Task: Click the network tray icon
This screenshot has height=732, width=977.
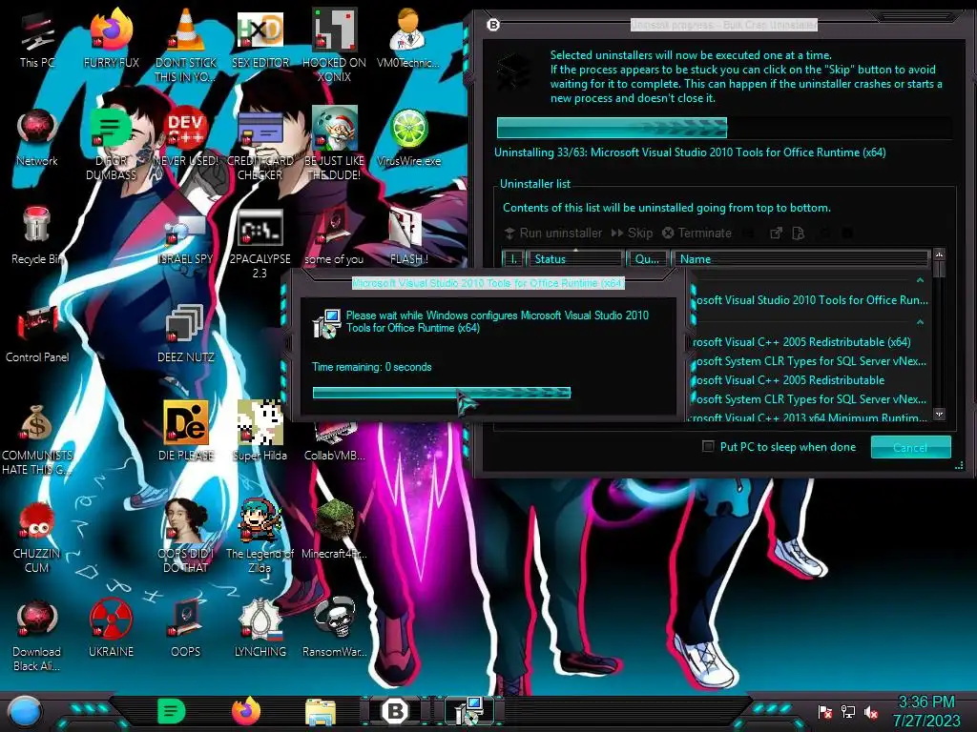Action: 848,712
